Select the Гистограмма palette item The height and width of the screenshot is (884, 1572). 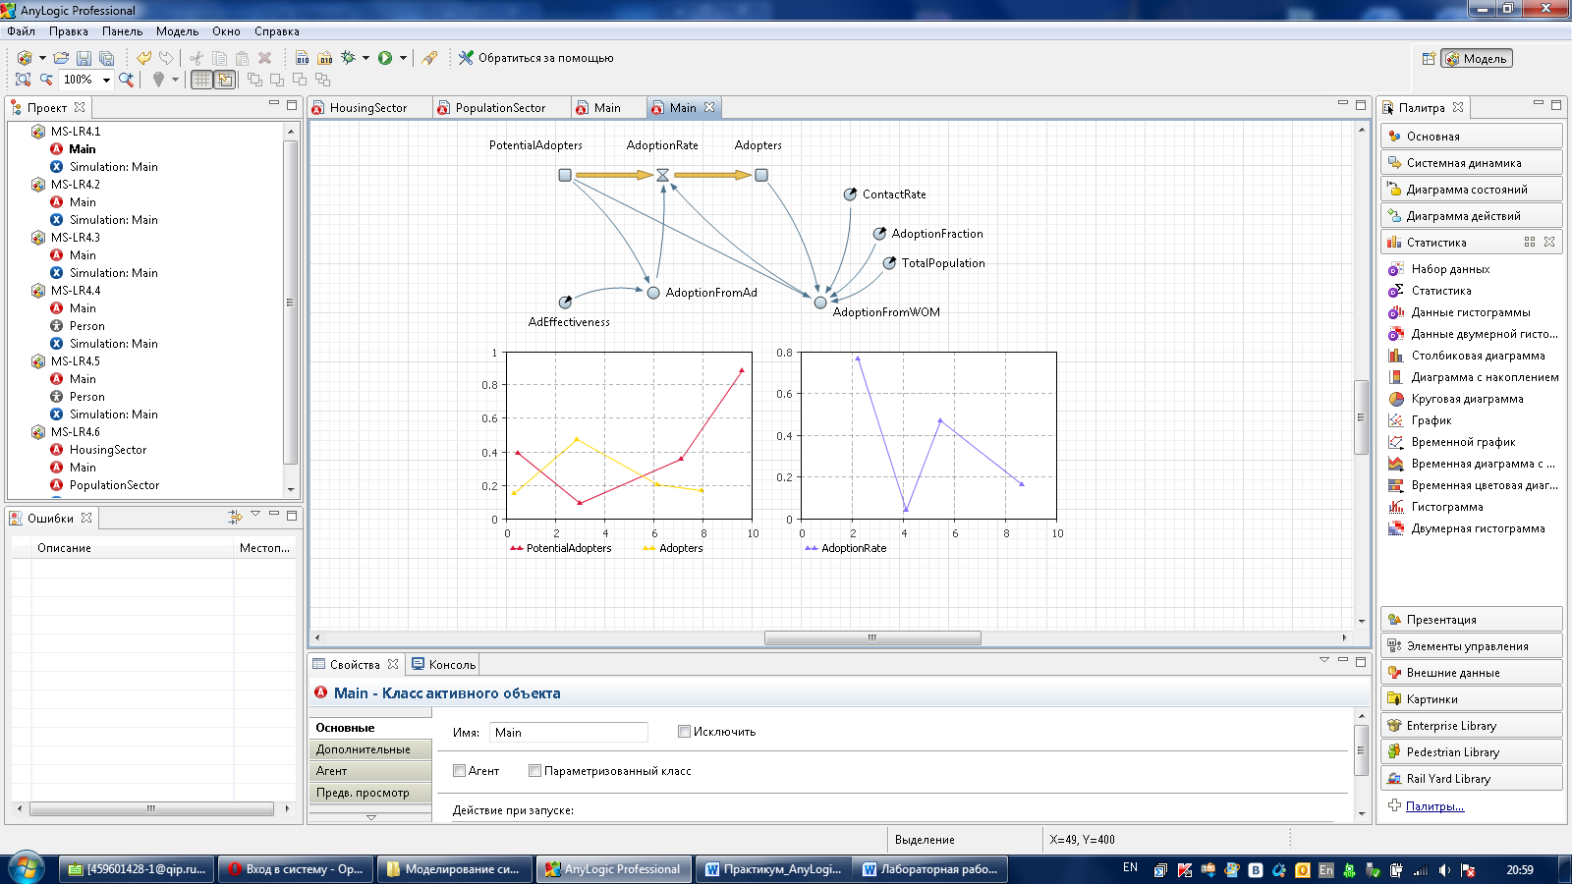1446,507
